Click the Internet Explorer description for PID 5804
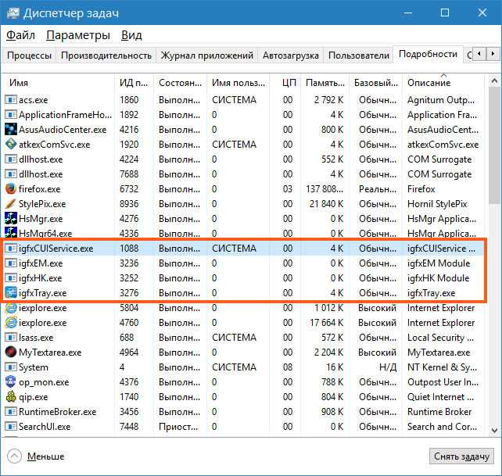502x476 pixels. tap(441, 308)
